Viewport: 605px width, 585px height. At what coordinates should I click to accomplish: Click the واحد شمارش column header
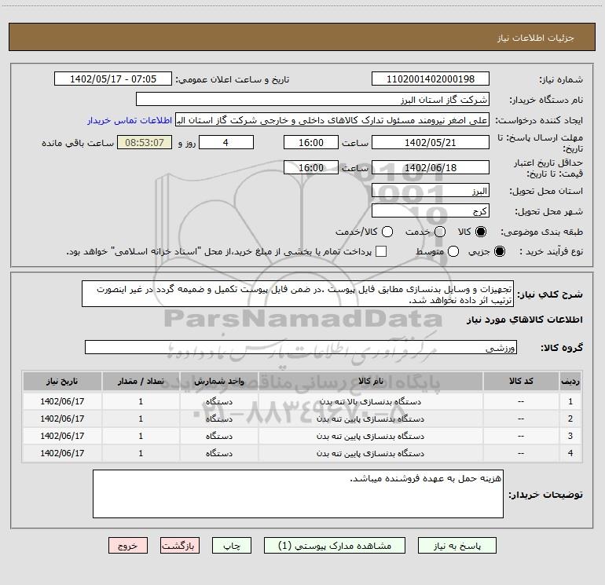tap(219, 381)
